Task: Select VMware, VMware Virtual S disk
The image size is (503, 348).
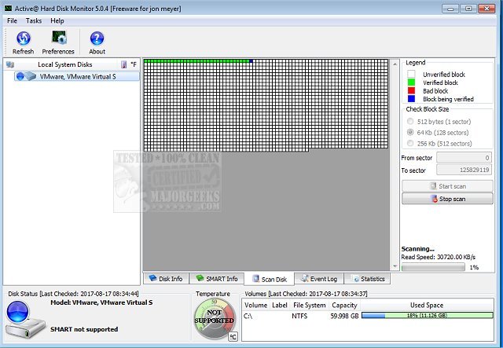Action: [x=77, y=76]
